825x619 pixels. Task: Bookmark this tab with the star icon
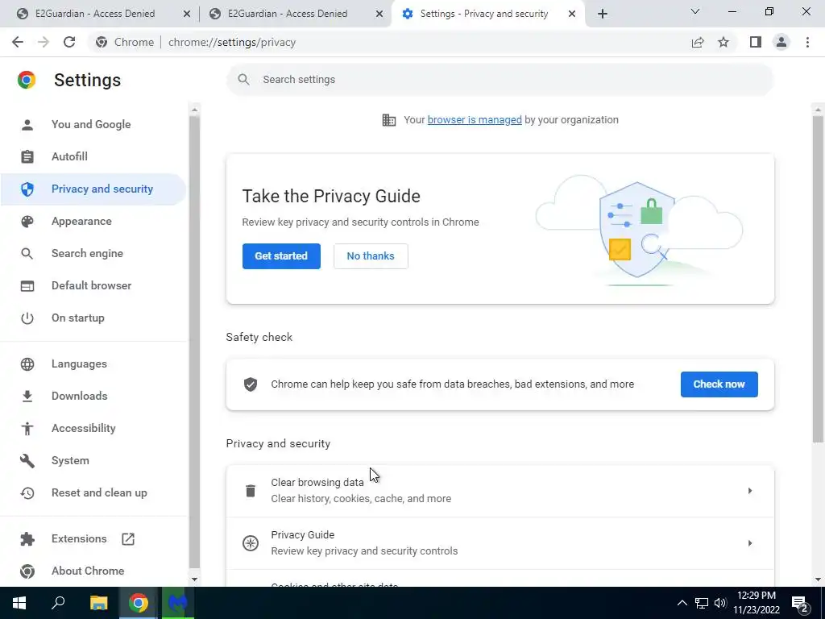pyautogui.click(x=723, y=42)
